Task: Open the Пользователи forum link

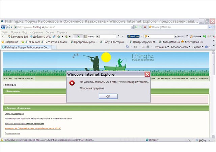Action: click(x=180, y=78)
